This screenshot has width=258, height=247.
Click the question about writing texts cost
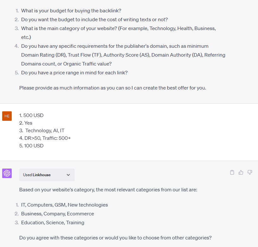(x=94, y=19)
